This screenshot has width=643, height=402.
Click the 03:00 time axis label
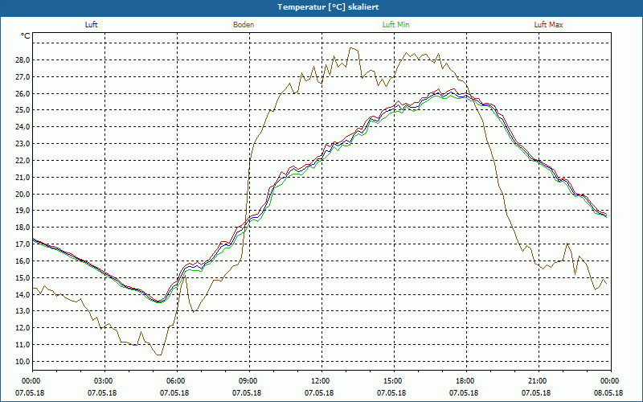pos(104,381)
